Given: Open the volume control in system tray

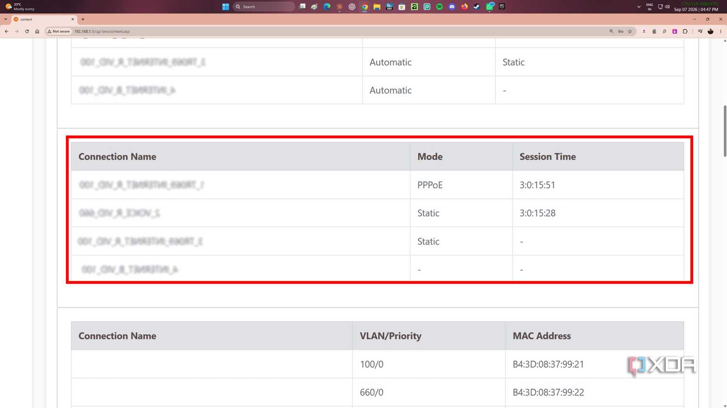Looking at the screenshot, I should pos(667,7).
